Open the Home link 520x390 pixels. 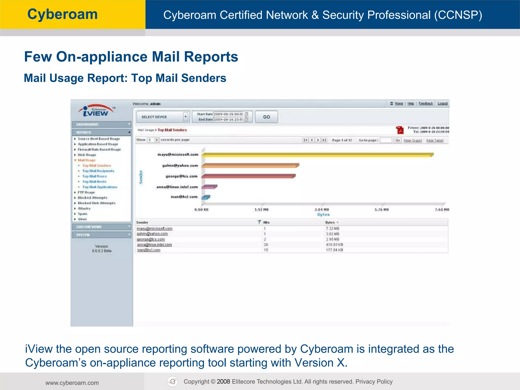pyautogui.click(x=399, y=103)
